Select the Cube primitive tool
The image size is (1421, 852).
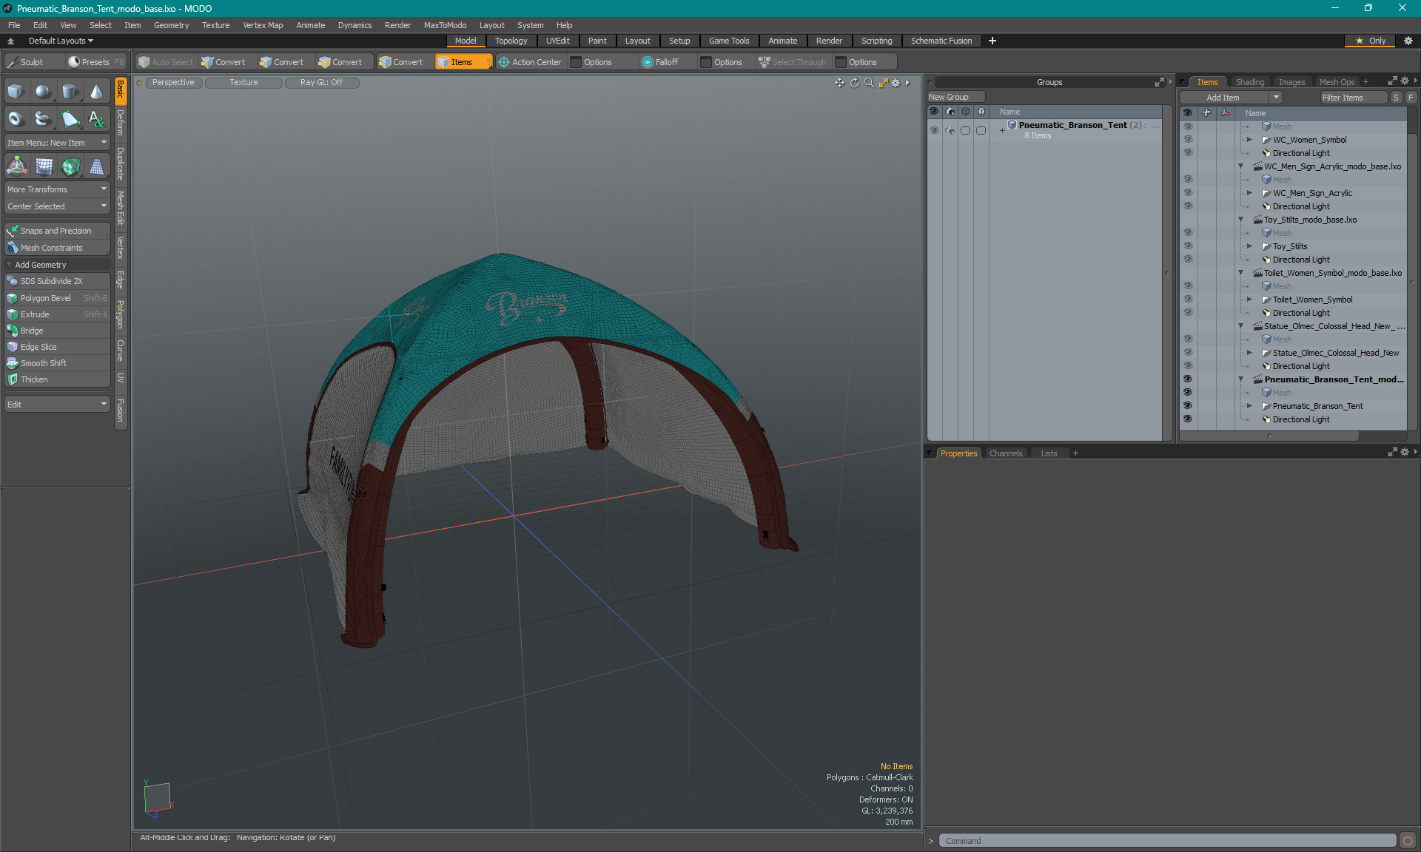tap(16, 92)
